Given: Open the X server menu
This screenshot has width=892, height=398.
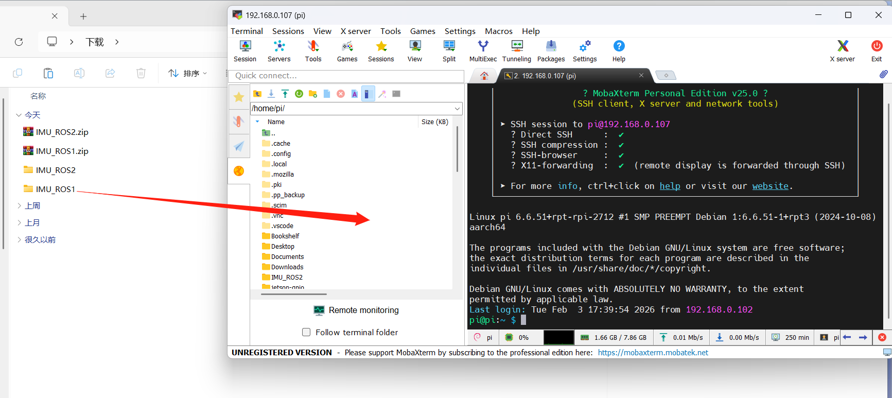Looking at the screenshot, I should 356,31.
